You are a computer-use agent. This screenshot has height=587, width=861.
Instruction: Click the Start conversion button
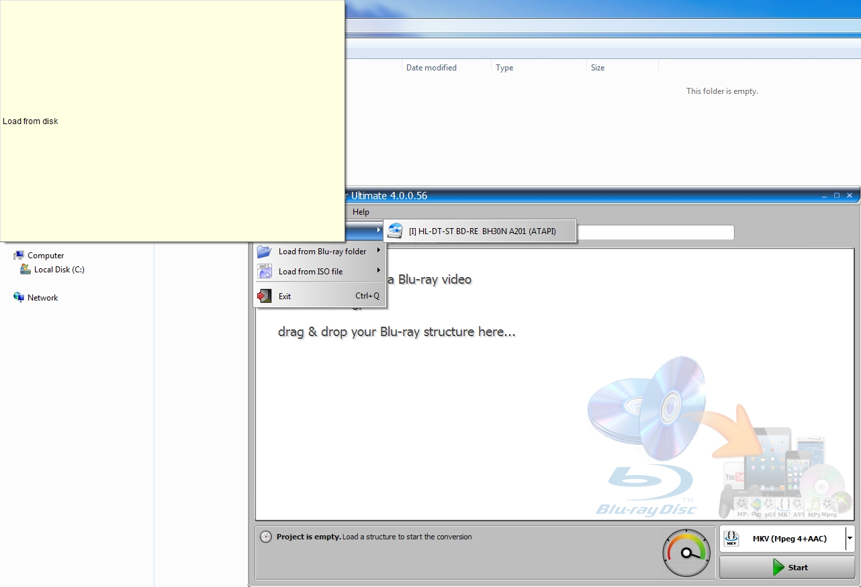pyautogui.click(x=787, y=568)
